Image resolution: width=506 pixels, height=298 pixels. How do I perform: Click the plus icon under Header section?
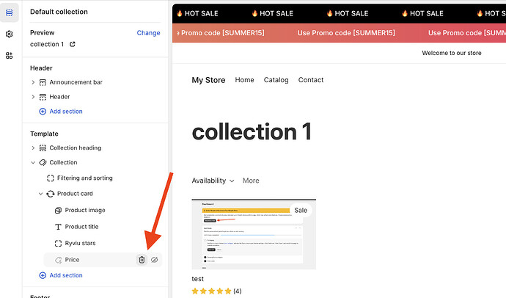42,112
